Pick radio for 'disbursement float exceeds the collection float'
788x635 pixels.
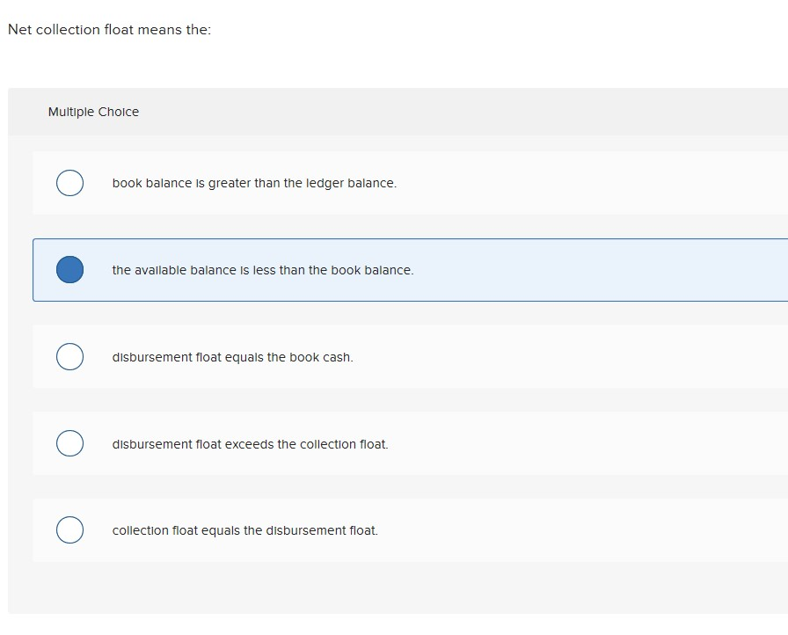coord(69,443)
